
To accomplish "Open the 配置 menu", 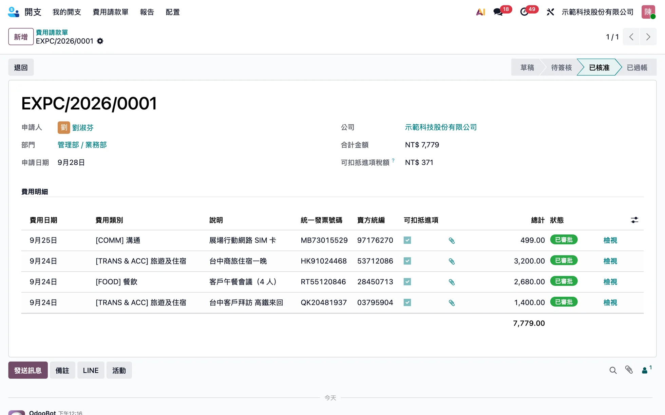I will point(173,12).
